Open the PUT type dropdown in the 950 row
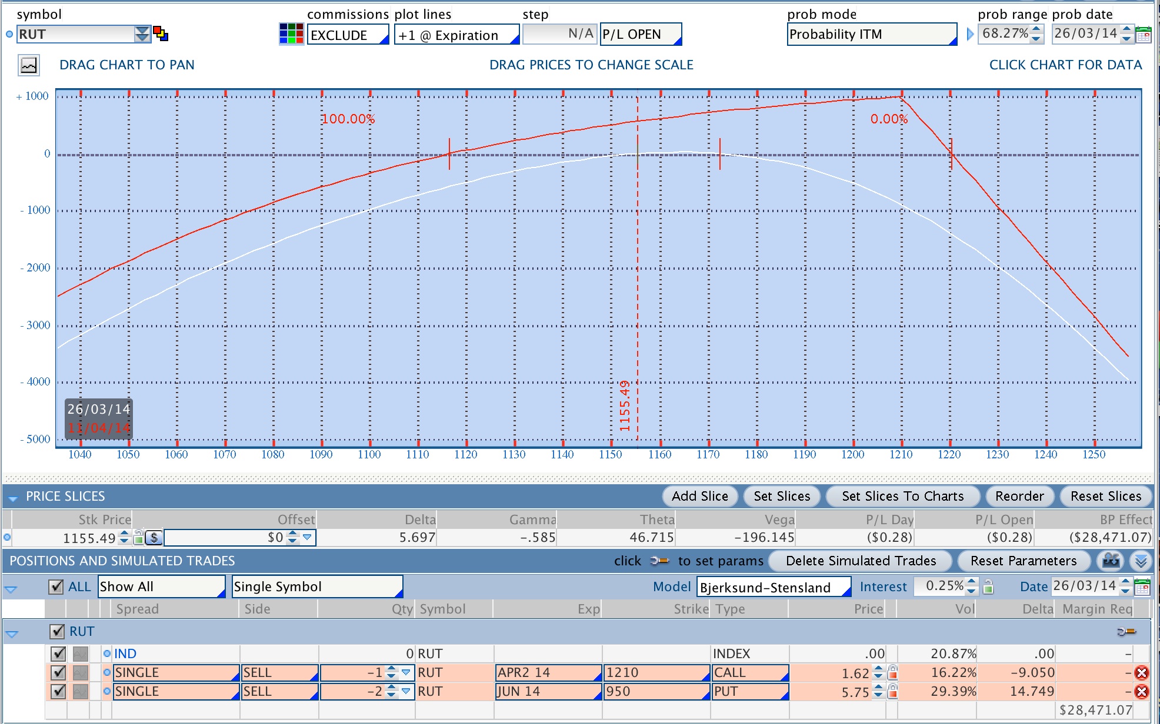 [x=750, y=691]
